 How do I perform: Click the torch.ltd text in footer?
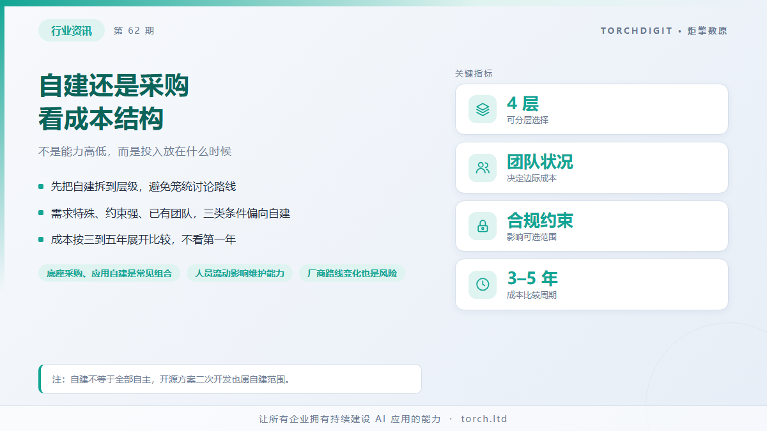coord(484,419)
